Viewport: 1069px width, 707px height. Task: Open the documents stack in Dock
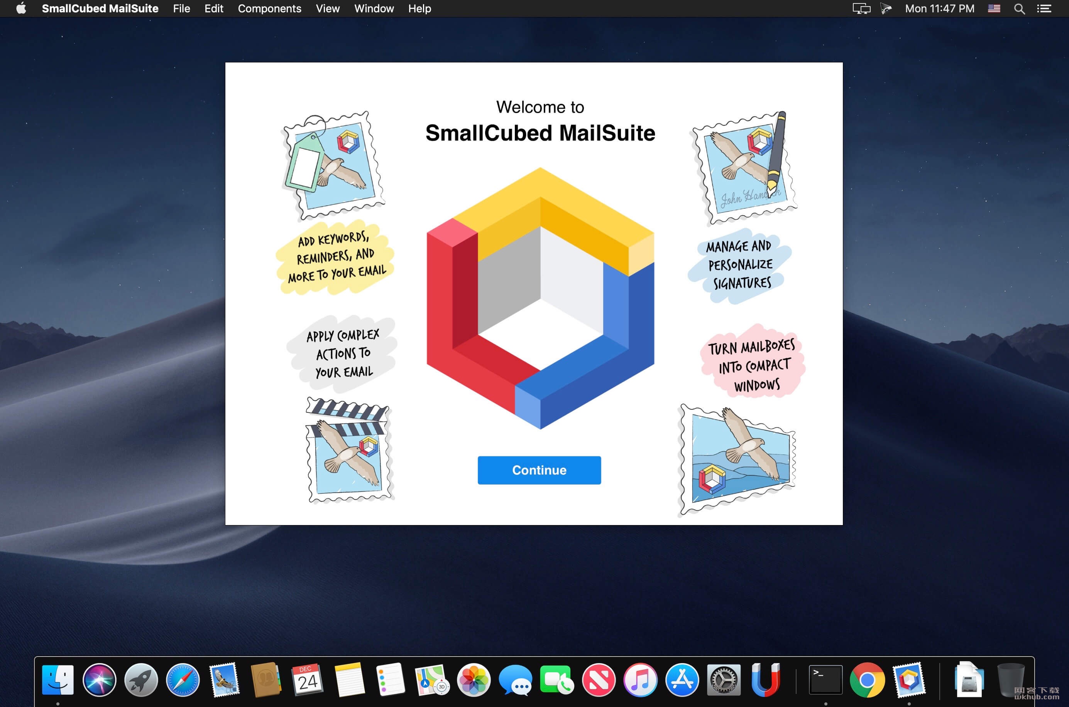[x=969, y=680]
